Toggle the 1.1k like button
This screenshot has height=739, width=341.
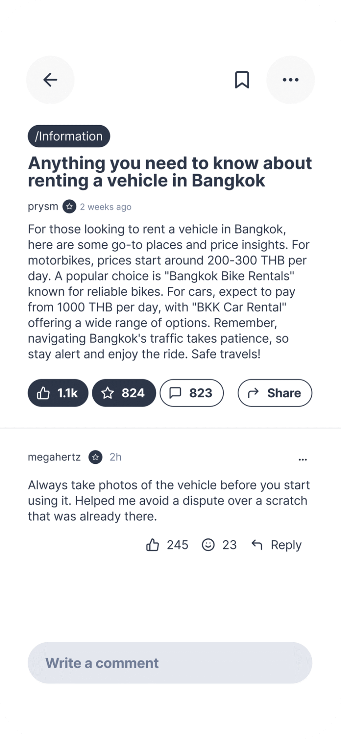coord(58,393)
